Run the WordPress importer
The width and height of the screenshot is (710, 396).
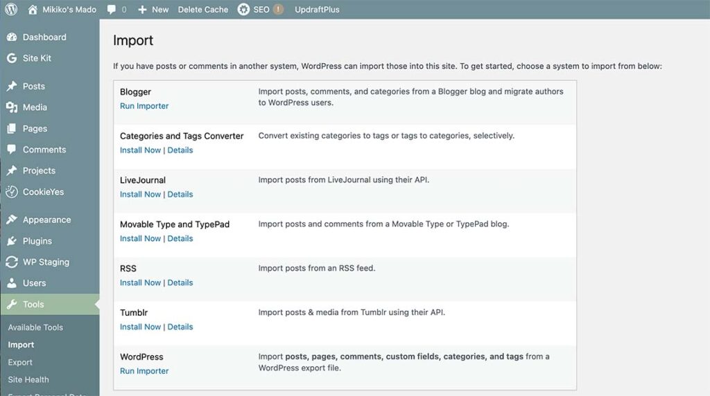coord(144,370)
